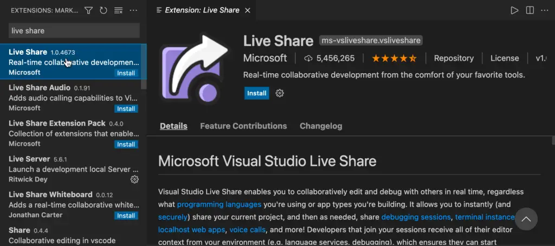
Task: Select the Share 0.4.4 list entry
Action: [73, 234]
